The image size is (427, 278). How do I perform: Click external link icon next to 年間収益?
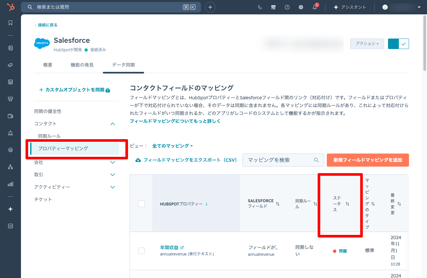click(x=182, y=248)
